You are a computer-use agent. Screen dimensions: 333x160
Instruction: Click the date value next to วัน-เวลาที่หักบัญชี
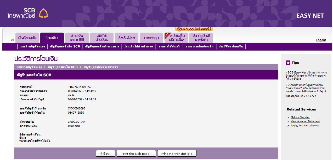click(82, 99)
